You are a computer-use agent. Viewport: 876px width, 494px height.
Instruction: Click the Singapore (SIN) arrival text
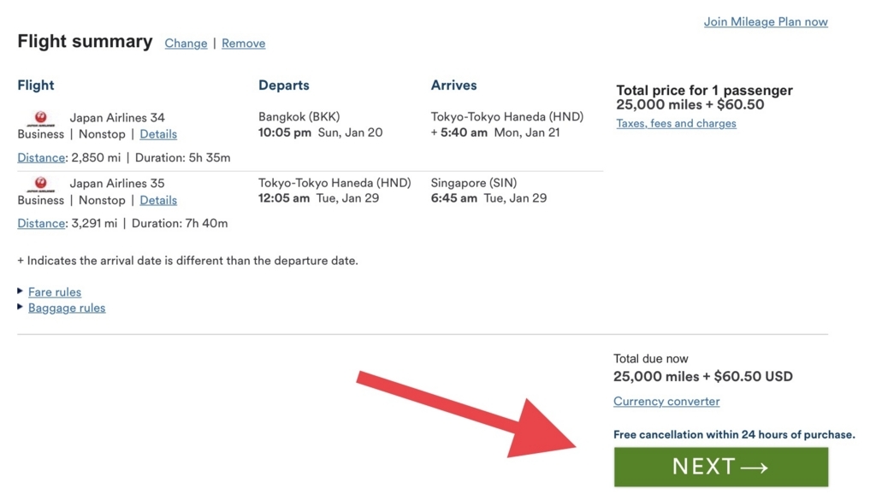point(474,183)
